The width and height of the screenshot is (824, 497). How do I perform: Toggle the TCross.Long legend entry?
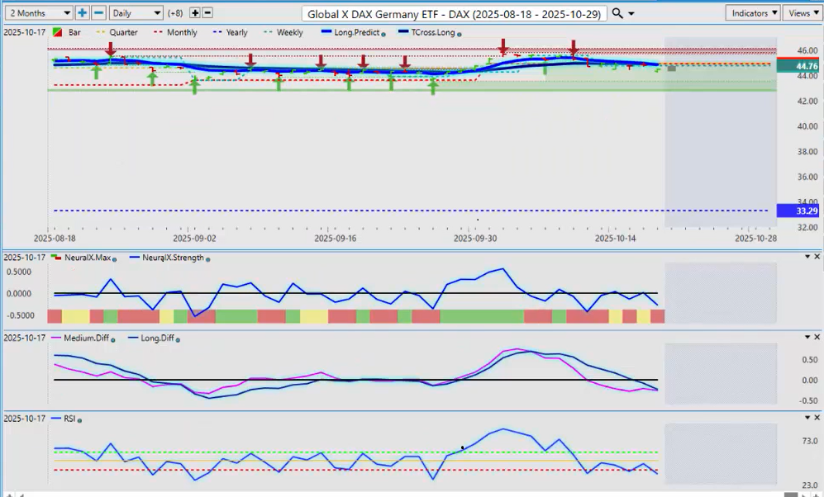coord(430,33)
